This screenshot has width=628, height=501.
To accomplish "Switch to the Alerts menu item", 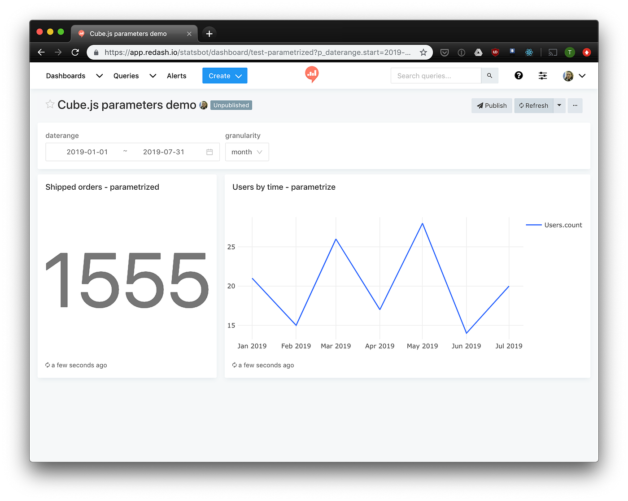I will coord(176,75).
